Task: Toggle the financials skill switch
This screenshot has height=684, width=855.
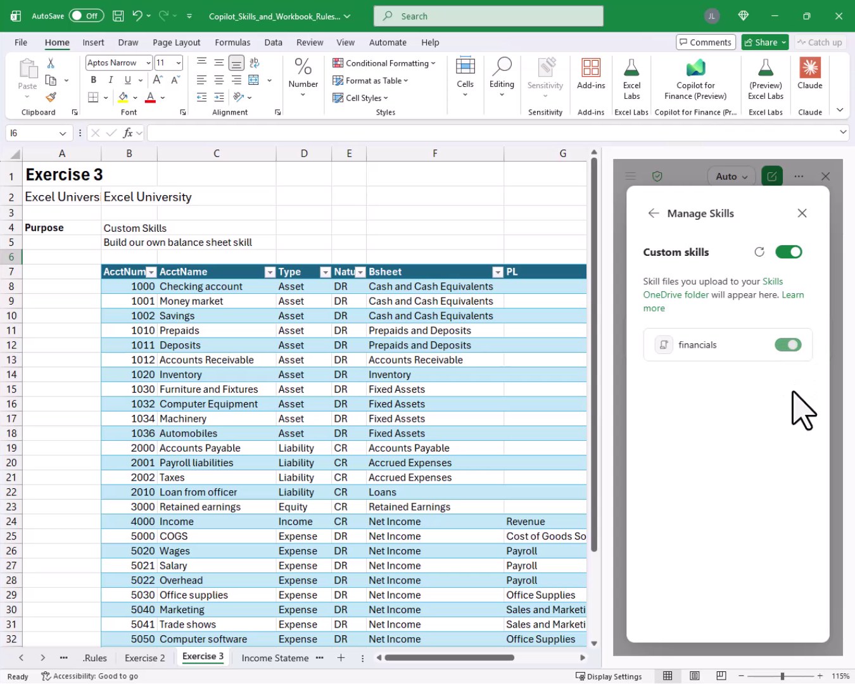Action: [x=788, y=345]
